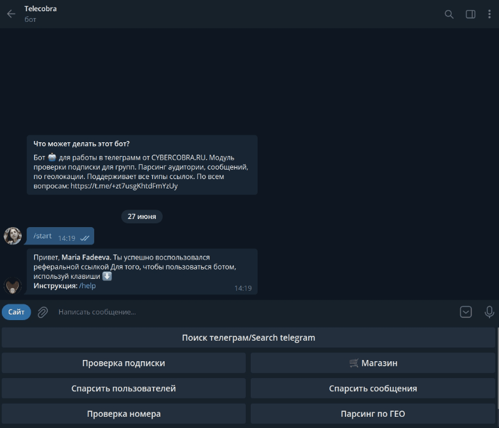Click Поиск телеграм/Search telegram button
The image size is (499, 428).
tap(248, 338)
